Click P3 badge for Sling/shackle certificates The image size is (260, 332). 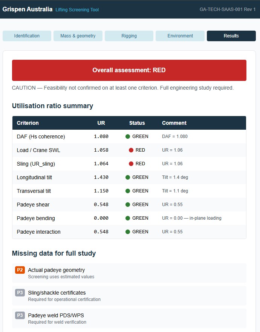tap(20, 293)
